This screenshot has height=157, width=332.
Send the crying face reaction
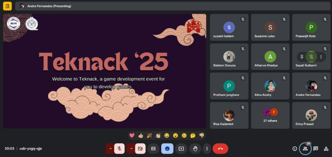(184, 136)
